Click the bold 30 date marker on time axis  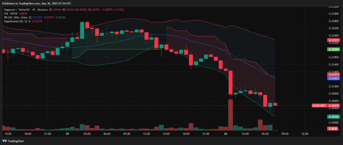226,134
